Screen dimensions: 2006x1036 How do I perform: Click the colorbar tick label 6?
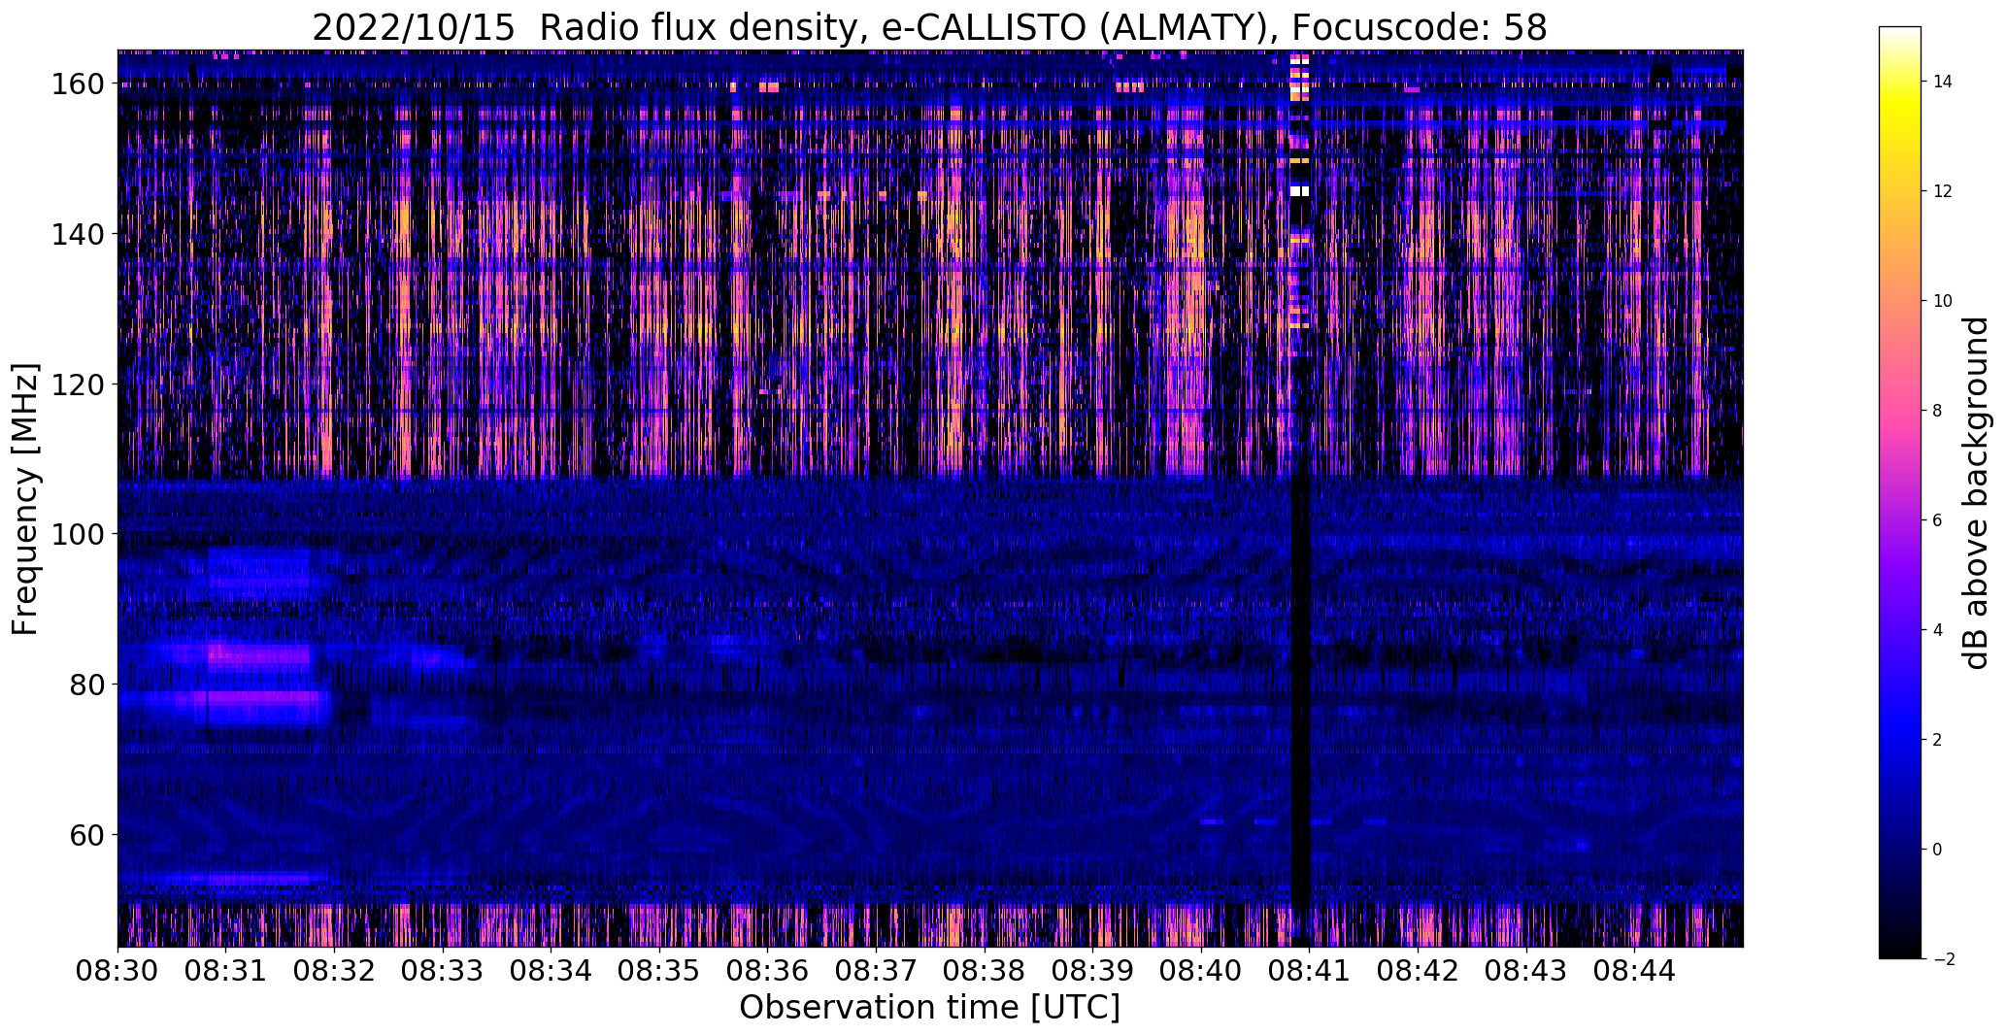tap(1938, 520)
